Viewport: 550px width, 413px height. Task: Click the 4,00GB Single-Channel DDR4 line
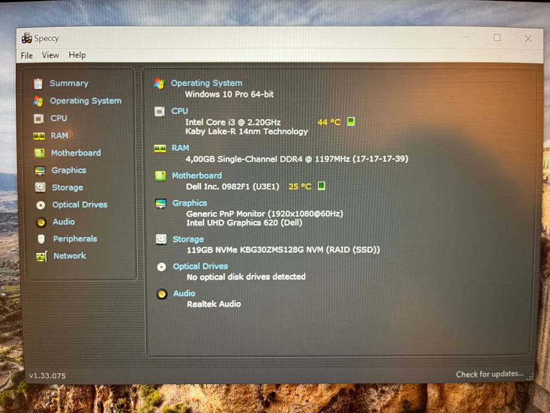tap(297, 159)
